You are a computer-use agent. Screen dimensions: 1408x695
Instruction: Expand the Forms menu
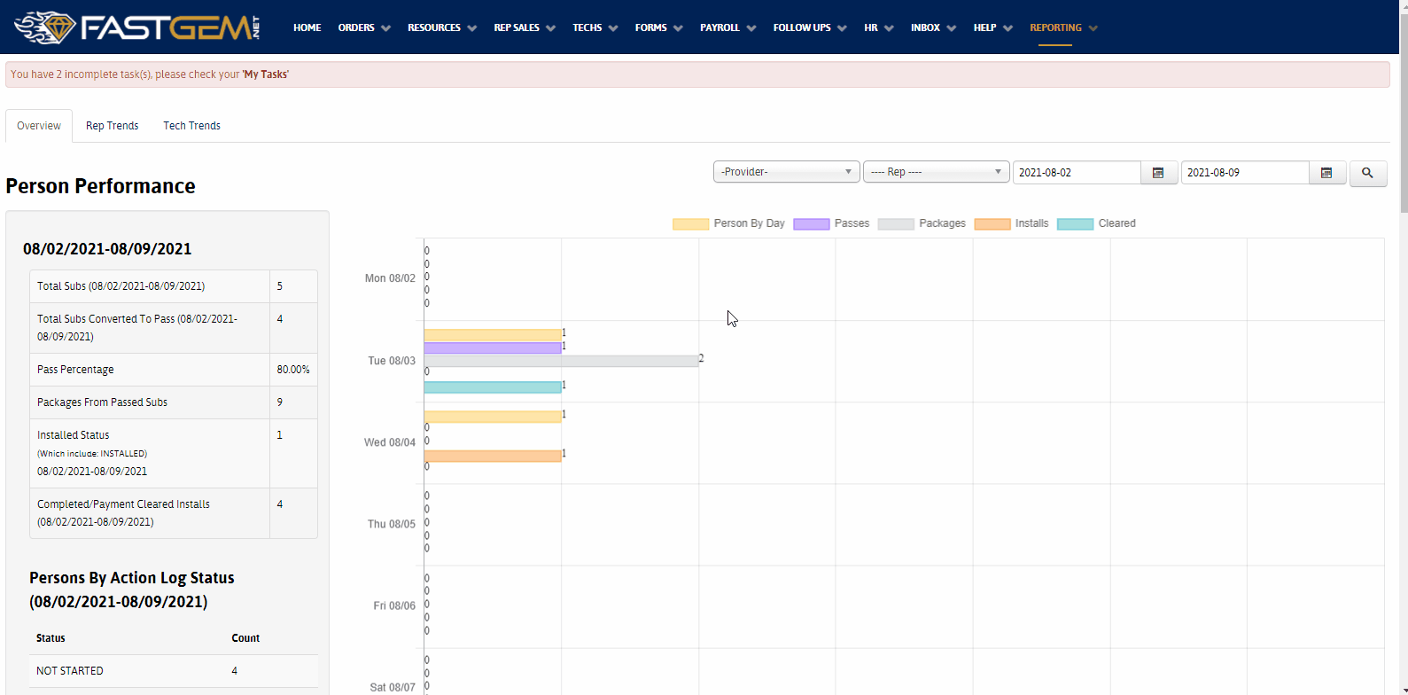tap(658, 27)
